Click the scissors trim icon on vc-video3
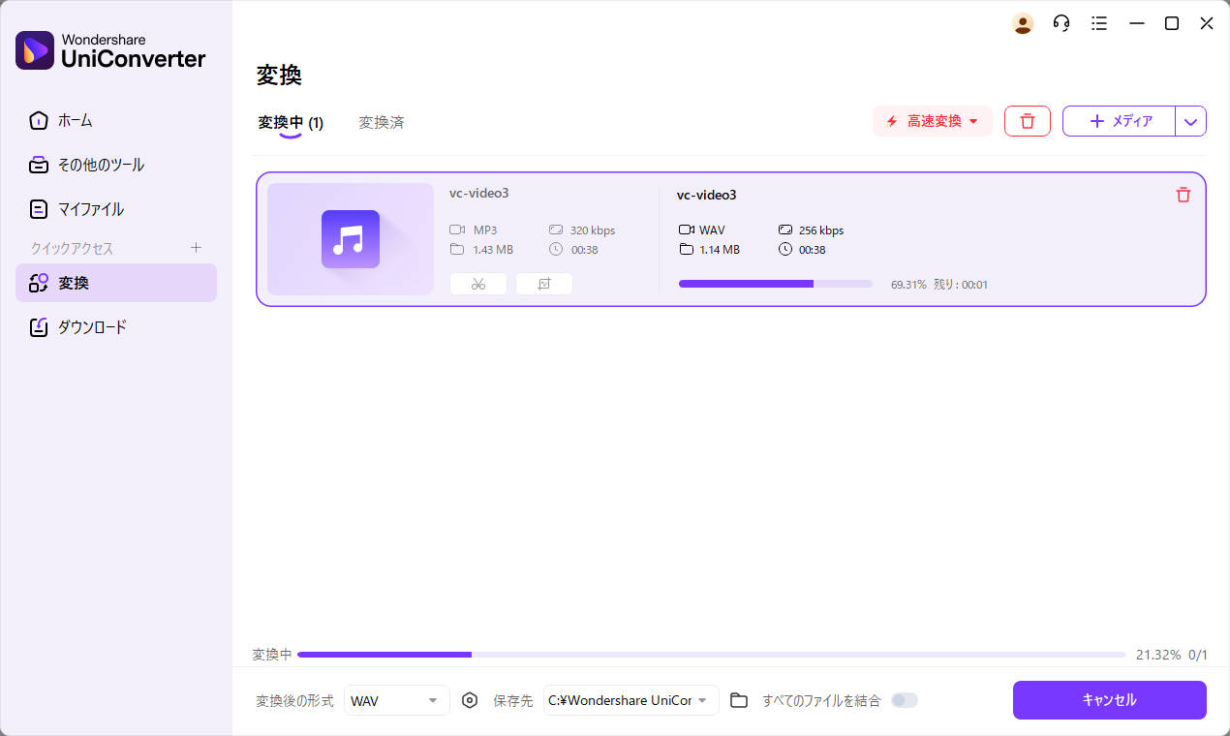1230x736 pixels. click(477, 284)
